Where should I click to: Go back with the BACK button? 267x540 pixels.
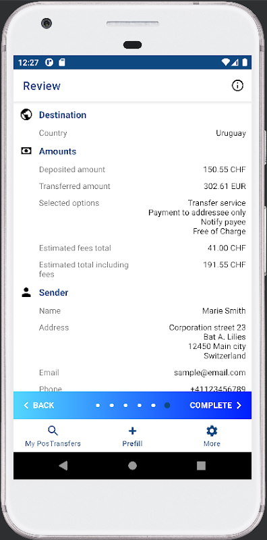click(x=38, y=406)
